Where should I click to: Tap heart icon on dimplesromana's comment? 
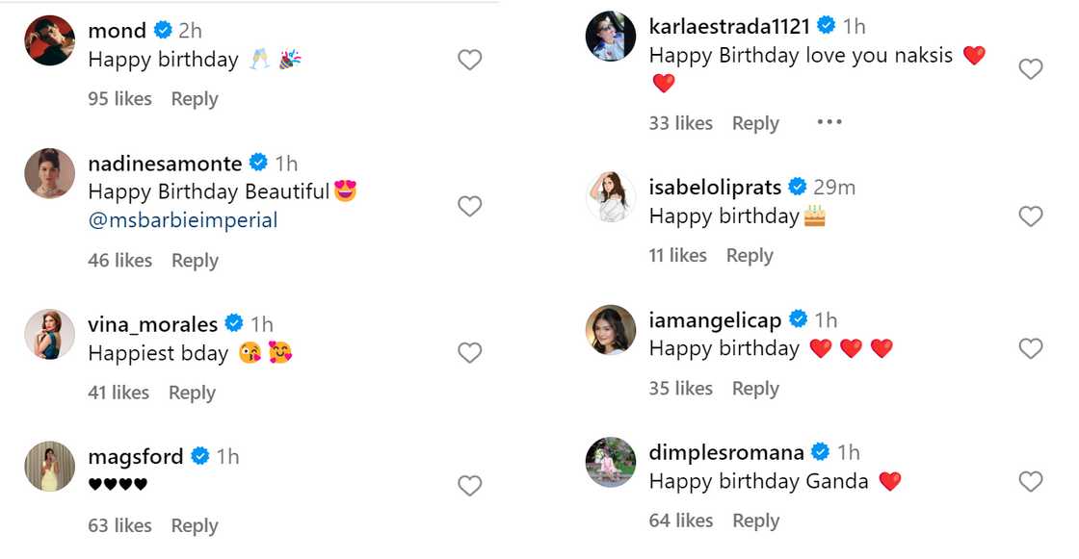[1031, 481]
